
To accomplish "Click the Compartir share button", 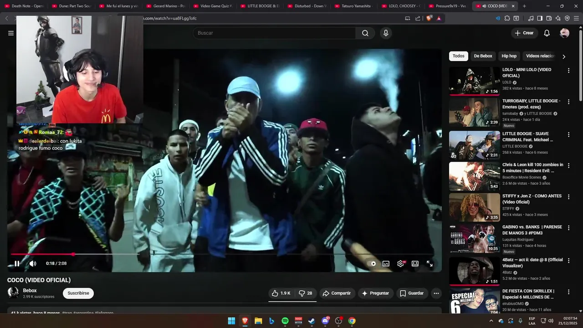I will [x=337, y=293].
